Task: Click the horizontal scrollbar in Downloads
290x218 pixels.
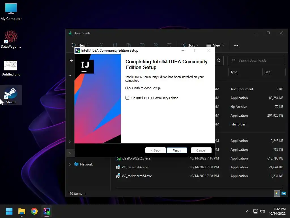Action: (x=199, y=188)
